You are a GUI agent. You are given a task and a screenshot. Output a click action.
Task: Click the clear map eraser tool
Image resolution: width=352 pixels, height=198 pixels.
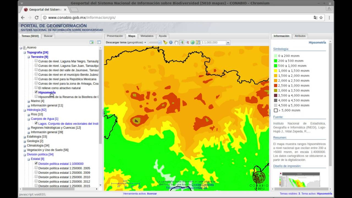[x=165, y=42]
